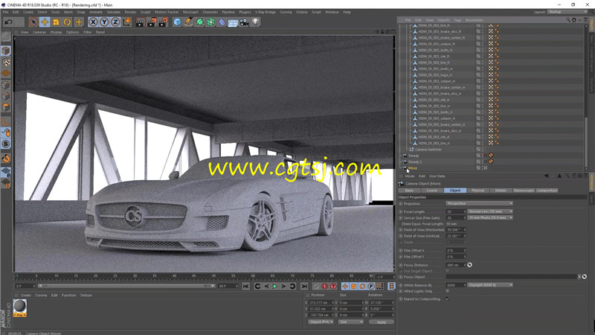This screenshot has height=335, width=595.
Task: Click the Record Active Objects button
Action: [x=315, y=287]
